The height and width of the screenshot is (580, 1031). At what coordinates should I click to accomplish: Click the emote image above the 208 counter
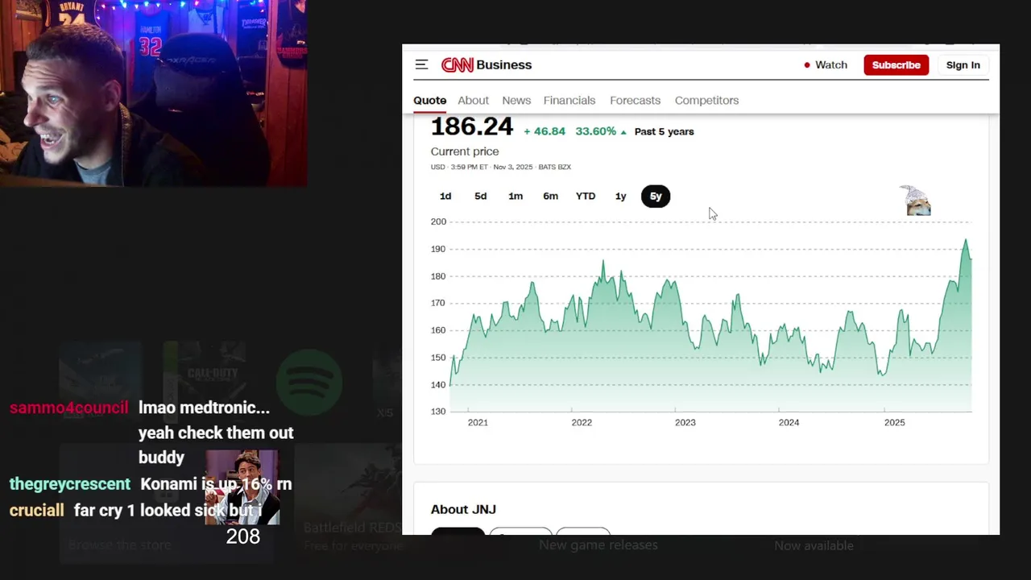242,488
